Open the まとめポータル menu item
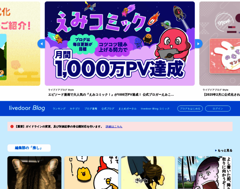240x189 pixels. click(x=128, y=109)
